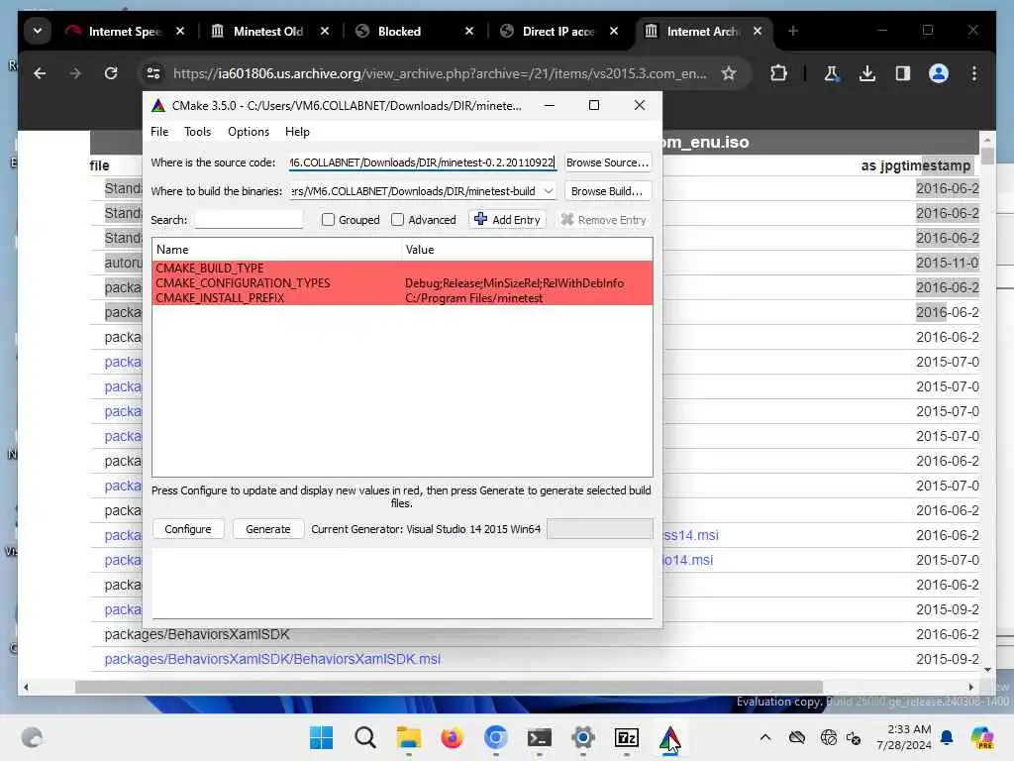Open the network globe tray icon
The height and width of the screenshot is (761, 1014).
829,737
